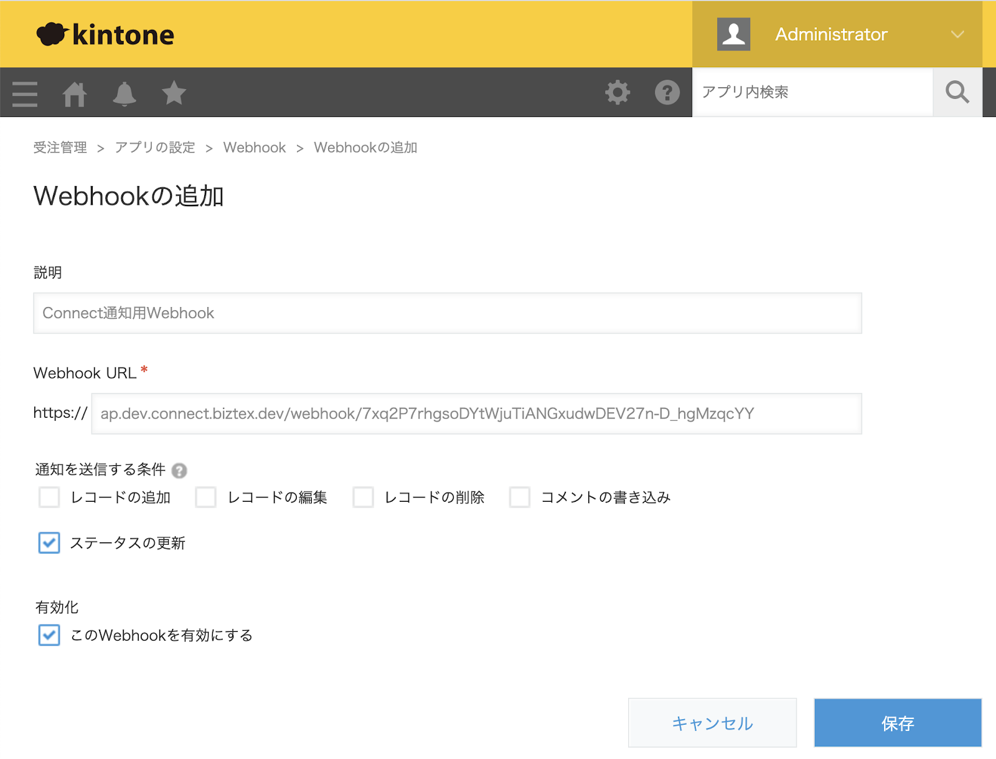Click the 有効化 section label
The image size is (996, 759).
point(57,607)
